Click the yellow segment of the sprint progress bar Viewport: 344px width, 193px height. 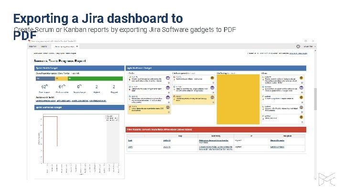coord(61,79)
